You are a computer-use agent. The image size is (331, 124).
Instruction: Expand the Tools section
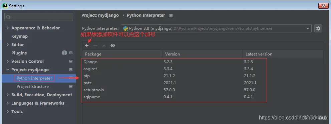click(8, 112)
